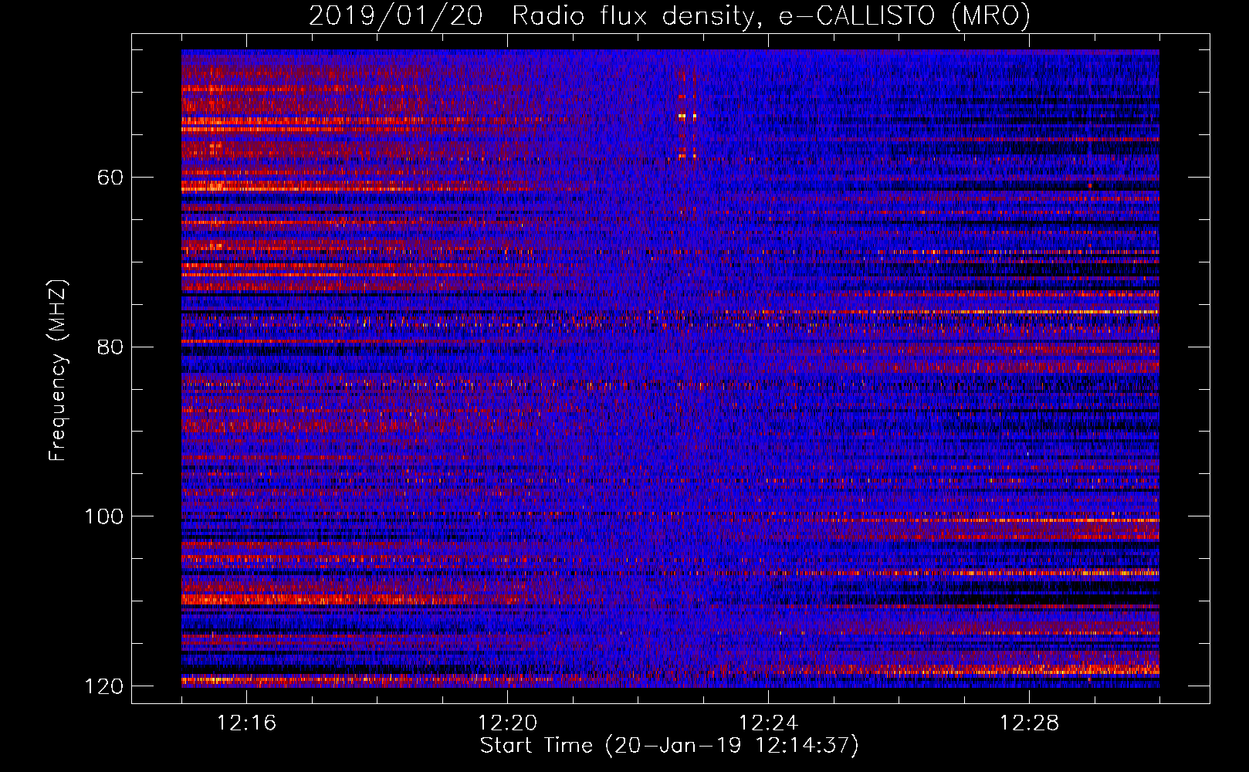Click the "Frequency (MHZ)" y-axis label
The height and width of the screenshot is (772, 1249).
[57, 371]
